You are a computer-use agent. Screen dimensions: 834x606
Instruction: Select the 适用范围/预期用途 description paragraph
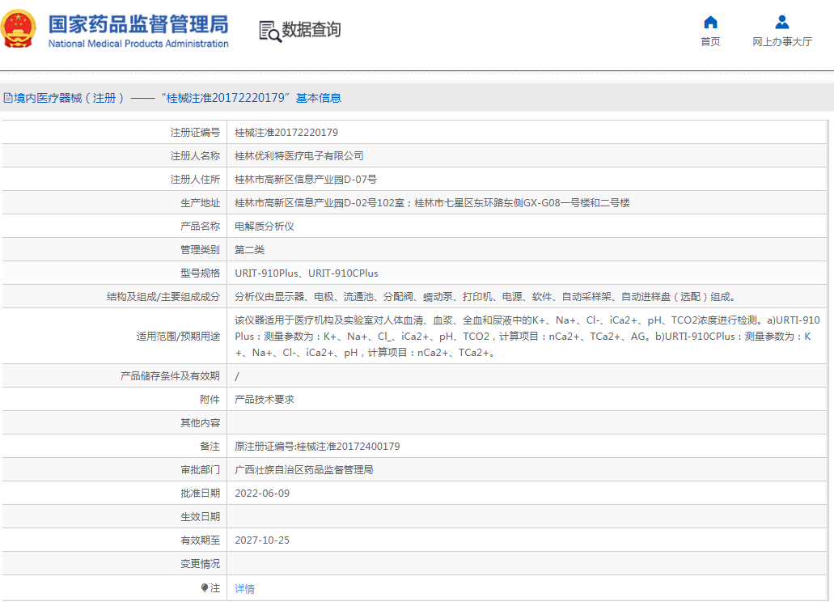(527, 337)
